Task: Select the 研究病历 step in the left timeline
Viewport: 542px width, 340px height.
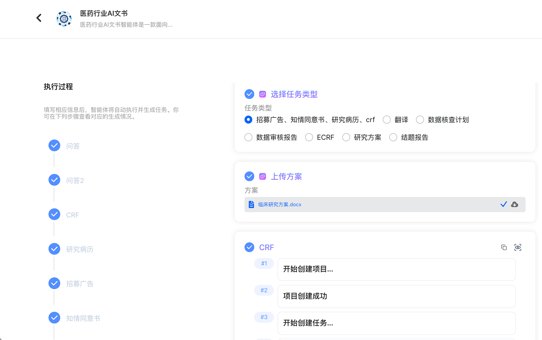Action: (80, 249)
